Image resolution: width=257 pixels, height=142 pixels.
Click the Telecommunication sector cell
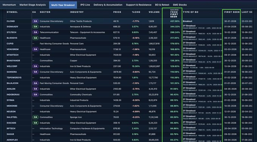49,32
